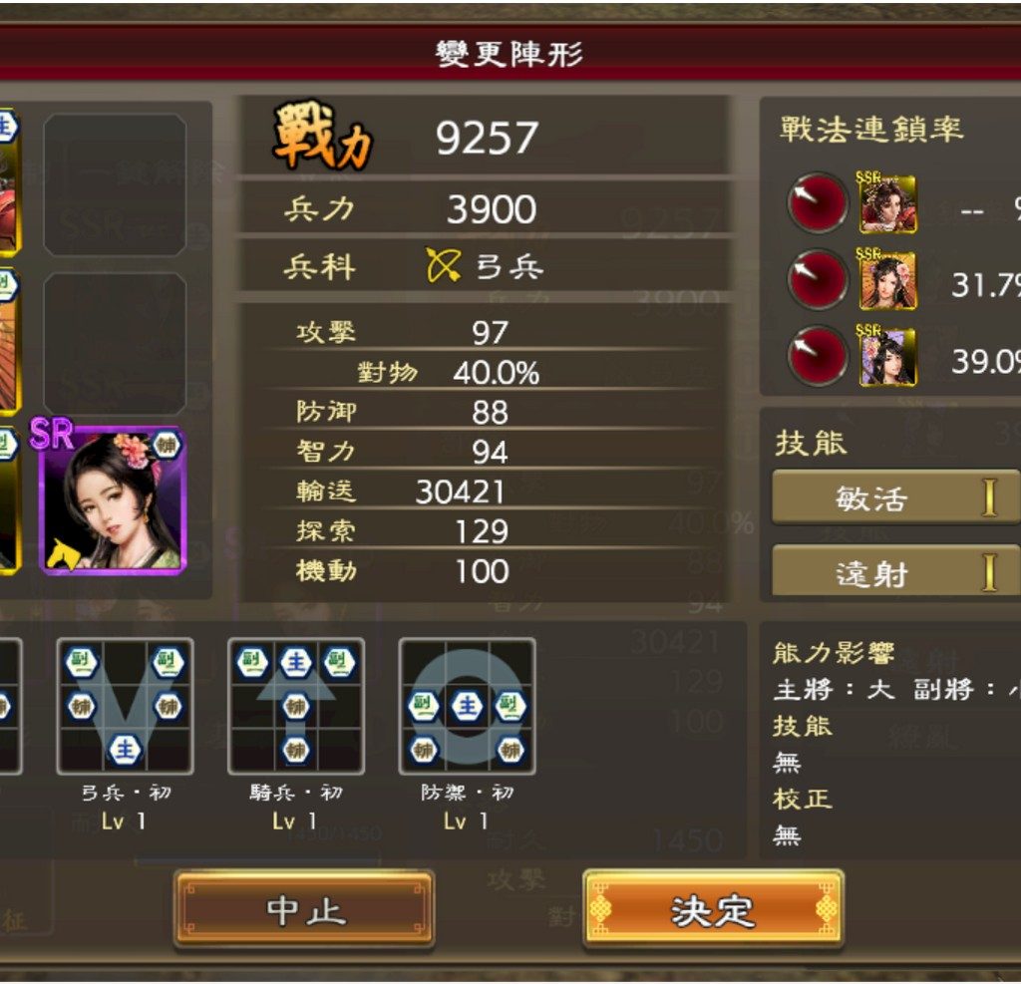Open the 遠射 skill details
1021x984 pixels.
tap(896, 571)
